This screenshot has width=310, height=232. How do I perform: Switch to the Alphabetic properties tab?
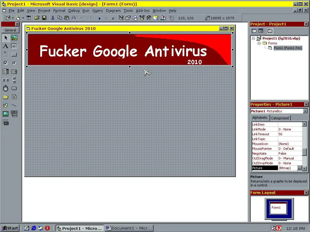click(x=260, y=118)
